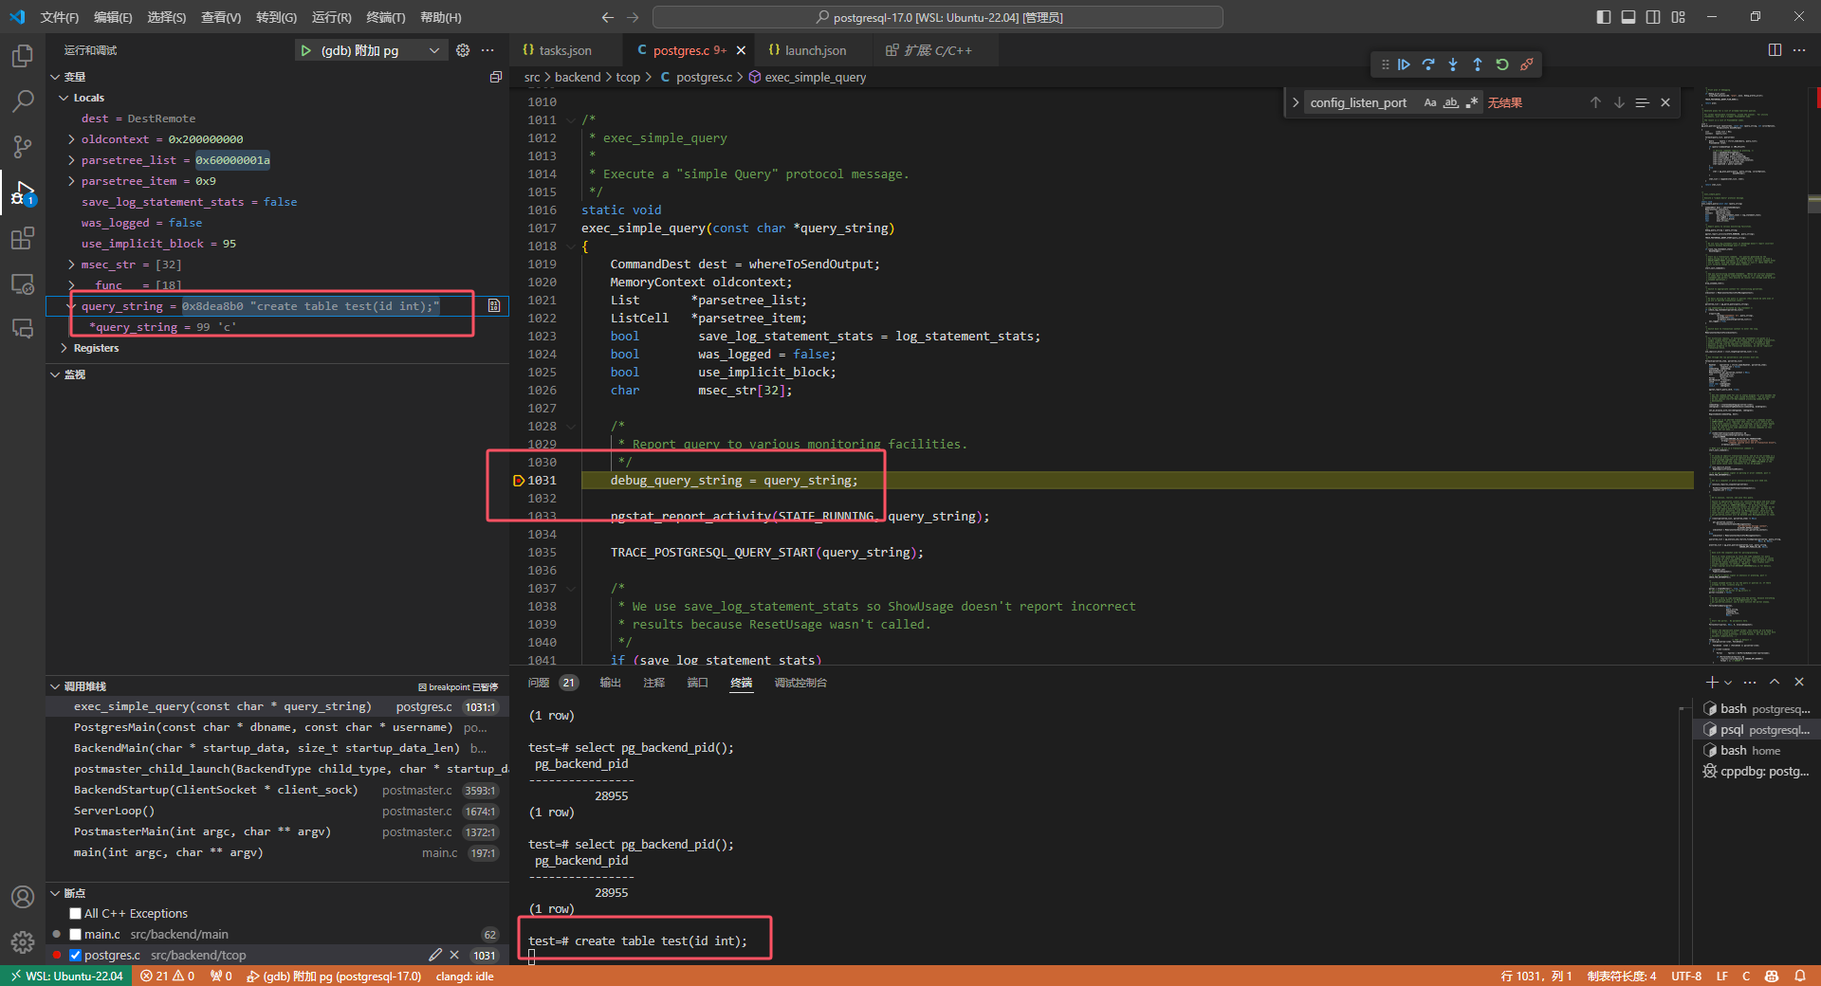
Task: Click the debug Continue button
Action: click(x=1404, y=64)
